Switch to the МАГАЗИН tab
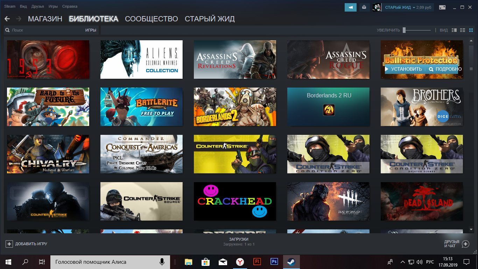 click(x=45, y=19)
